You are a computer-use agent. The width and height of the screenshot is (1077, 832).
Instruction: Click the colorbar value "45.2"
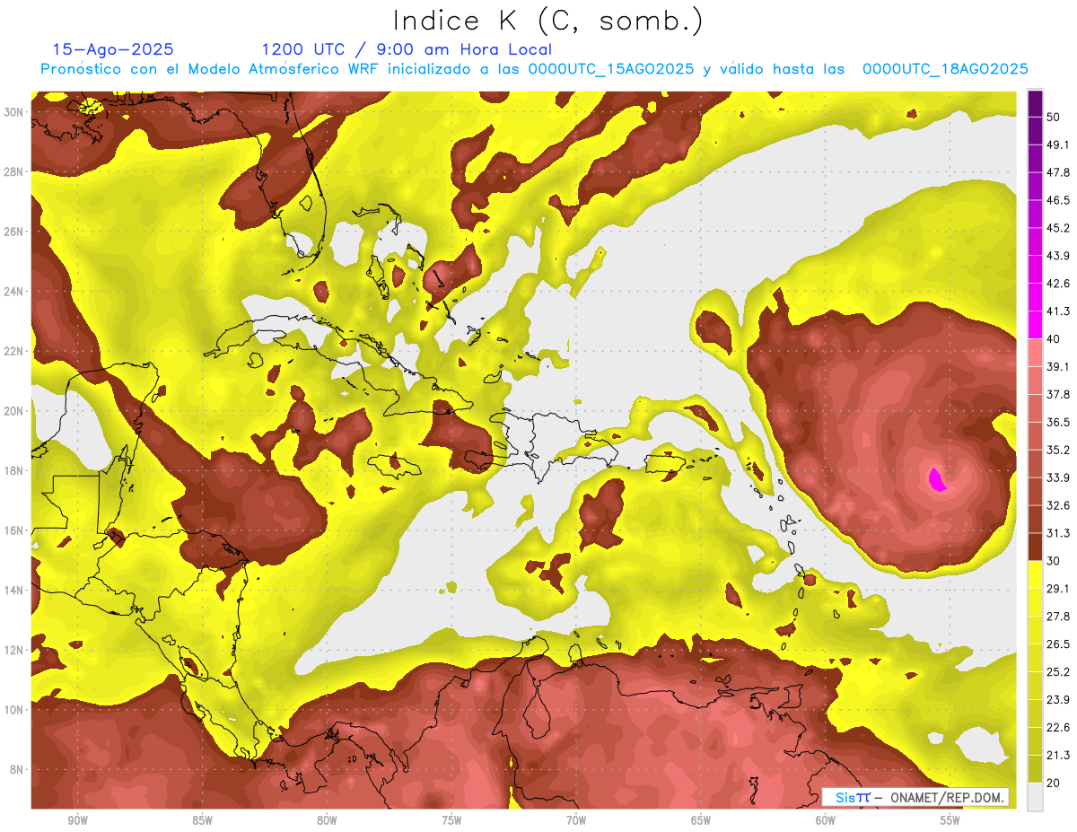coord(1058,228)
